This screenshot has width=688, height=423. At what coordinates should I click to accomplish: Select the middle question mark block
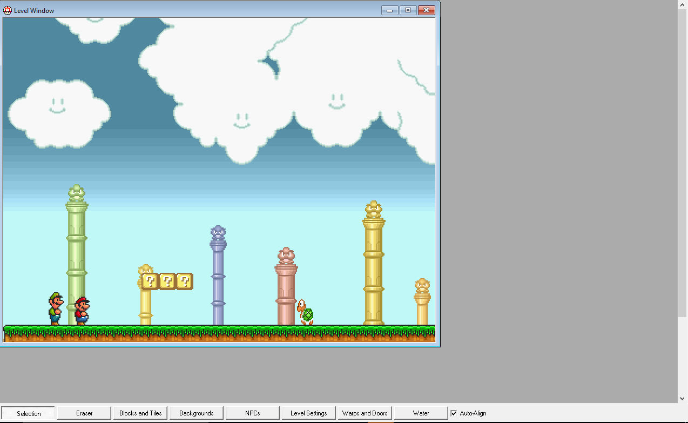167,281
